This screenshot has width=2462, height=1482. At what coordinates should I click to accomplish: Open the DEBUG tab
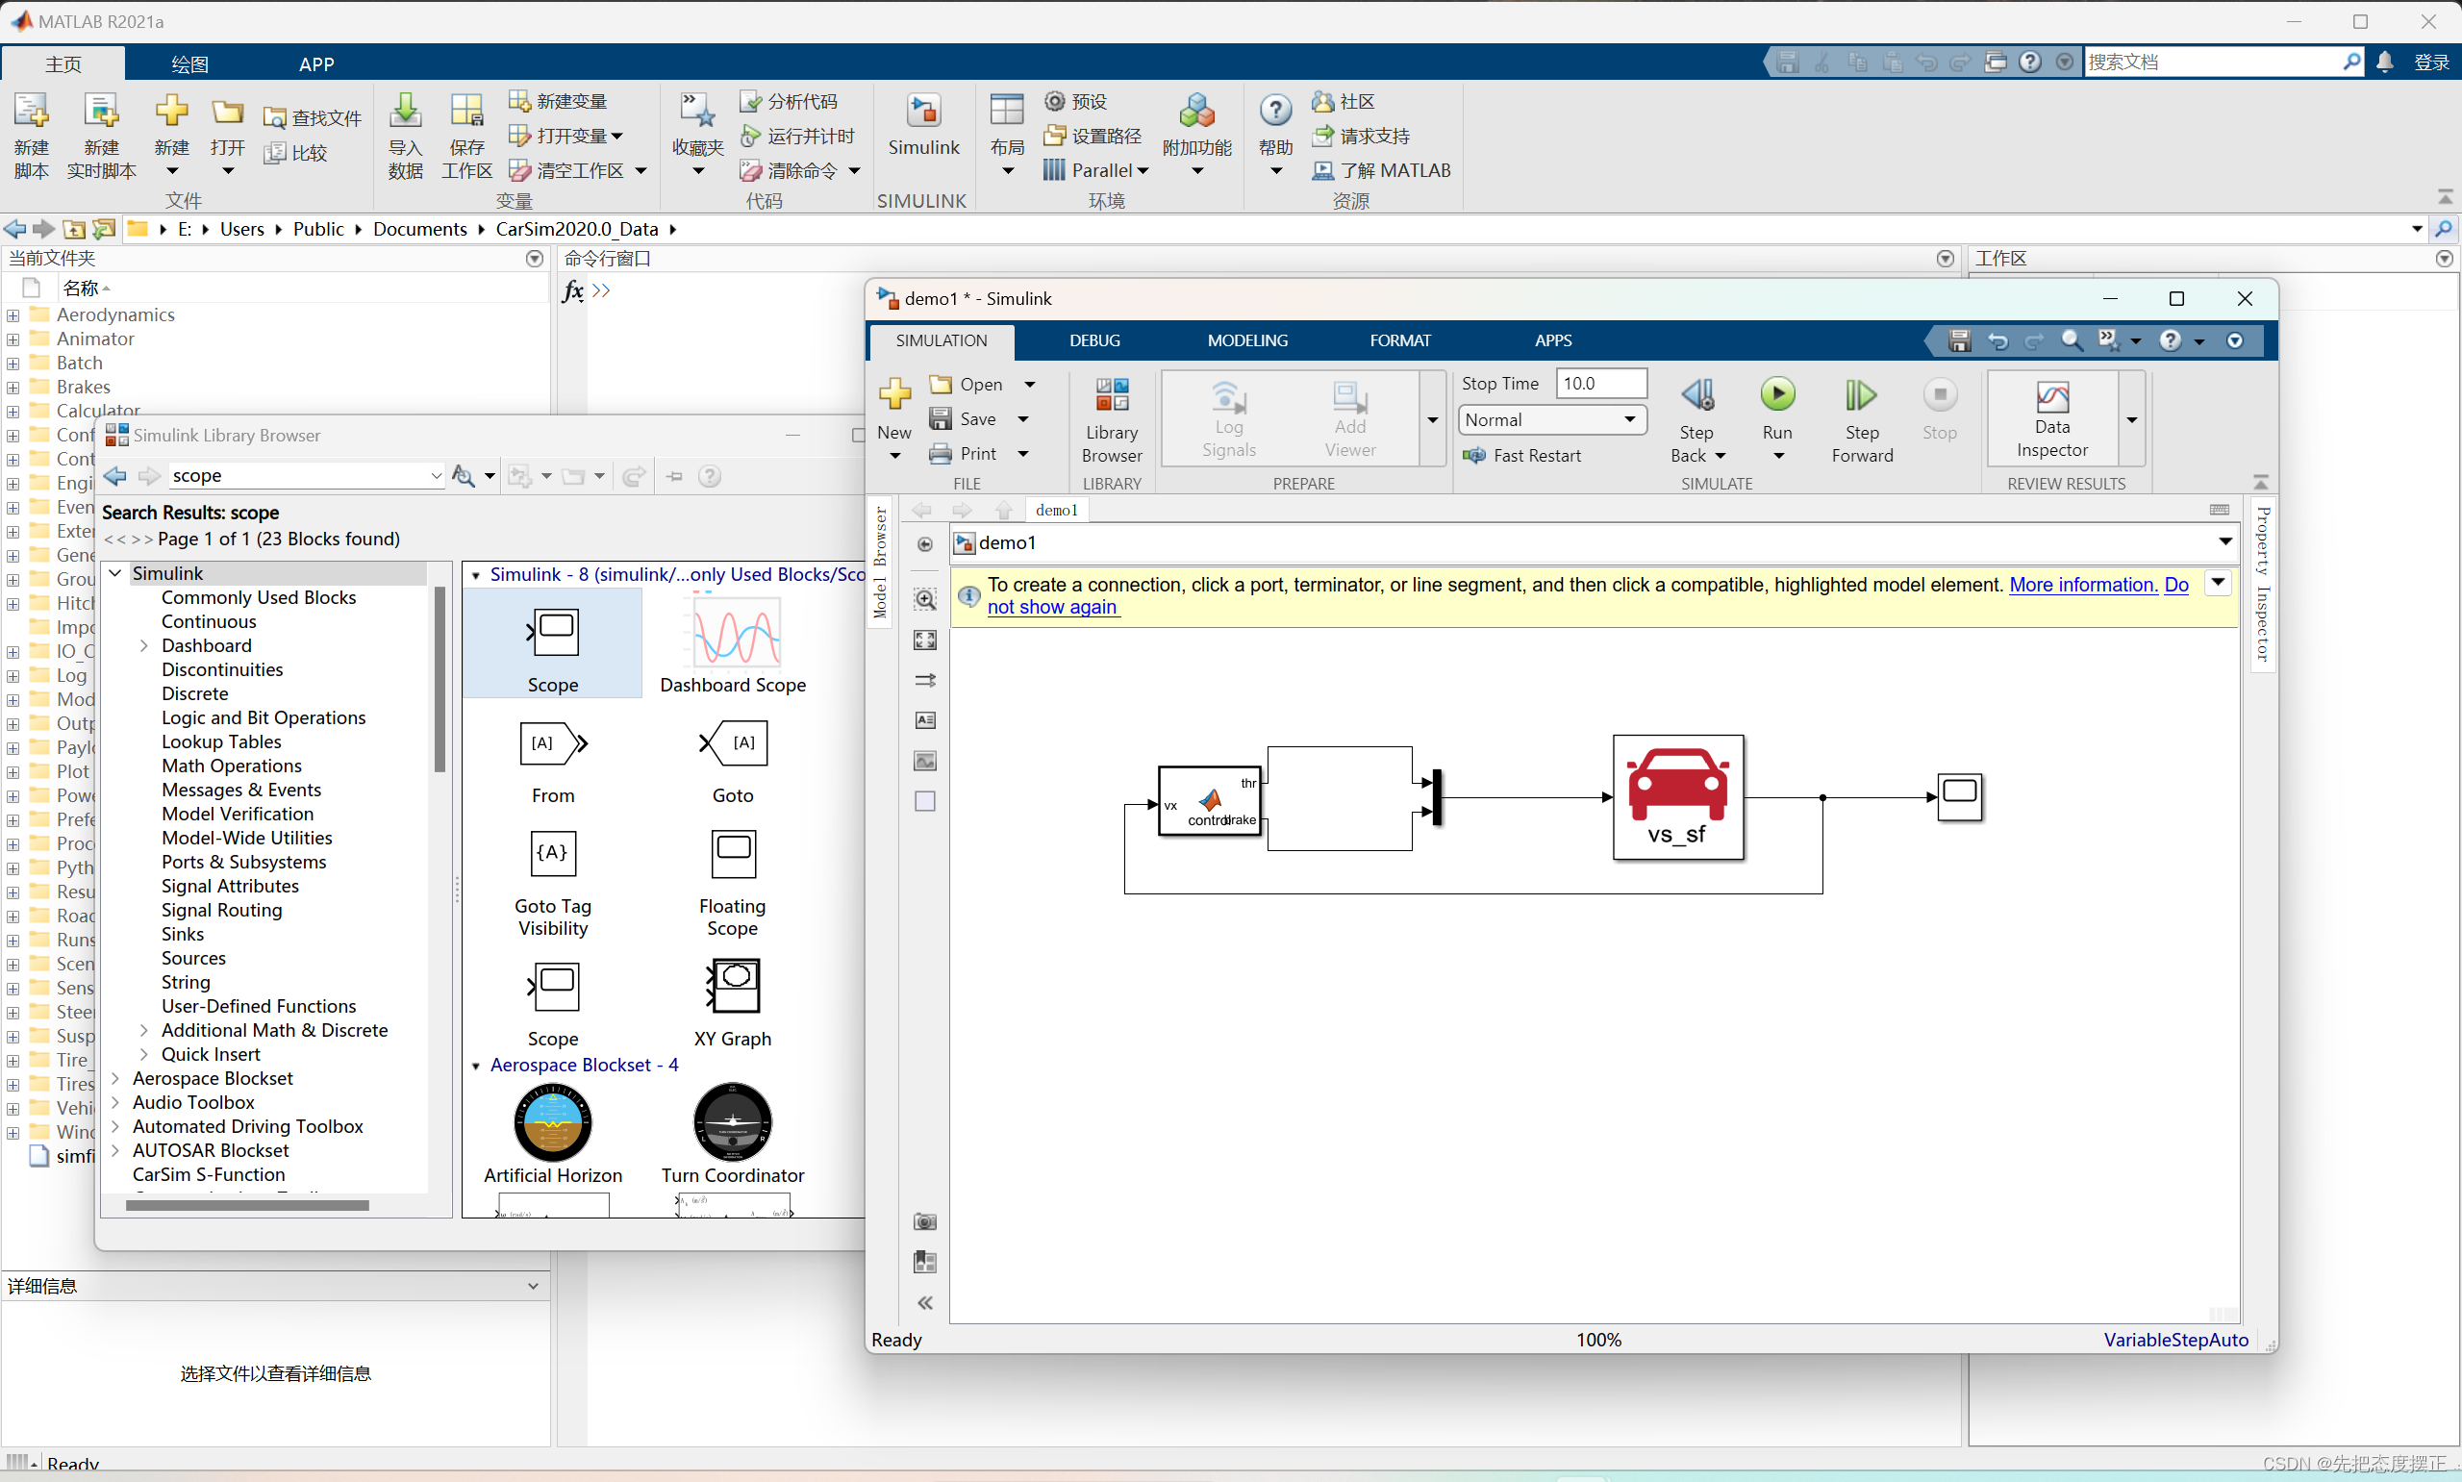pos(1094,340)
